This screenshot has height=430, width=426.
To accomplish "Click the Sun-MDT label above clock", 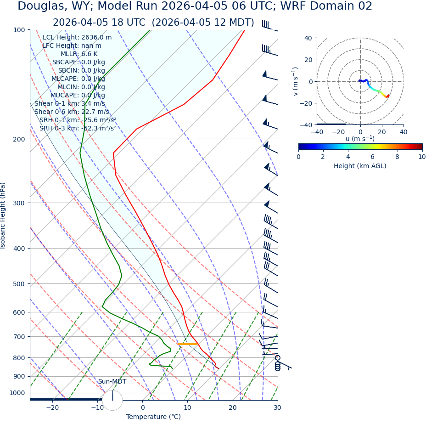I will pyautogui.click(x=112, y=381).
